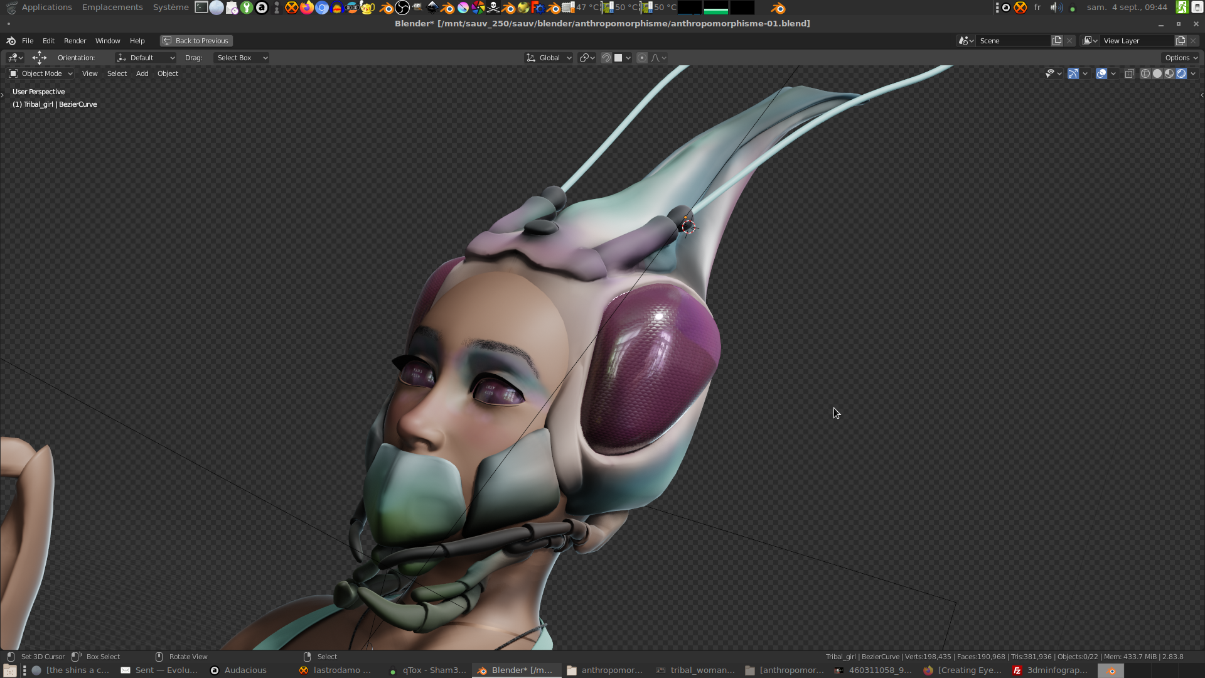Toggle X-ray mode
1205x678 pixels.
point(1129,73)
